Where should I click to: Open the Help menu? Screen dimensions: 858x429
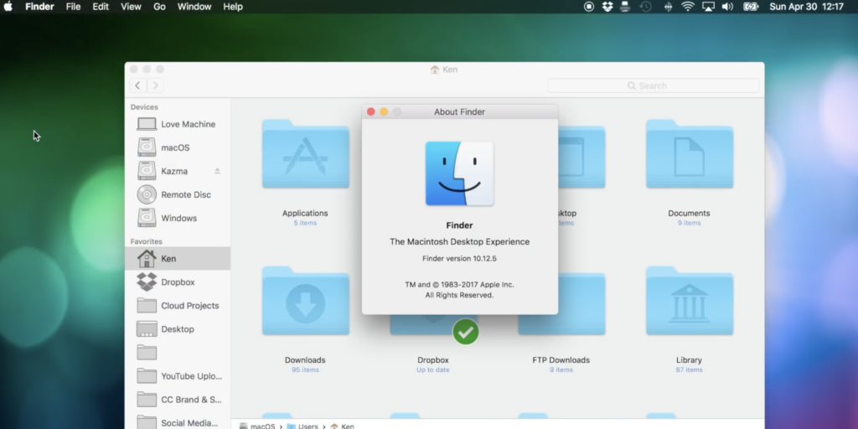(233, 7)
